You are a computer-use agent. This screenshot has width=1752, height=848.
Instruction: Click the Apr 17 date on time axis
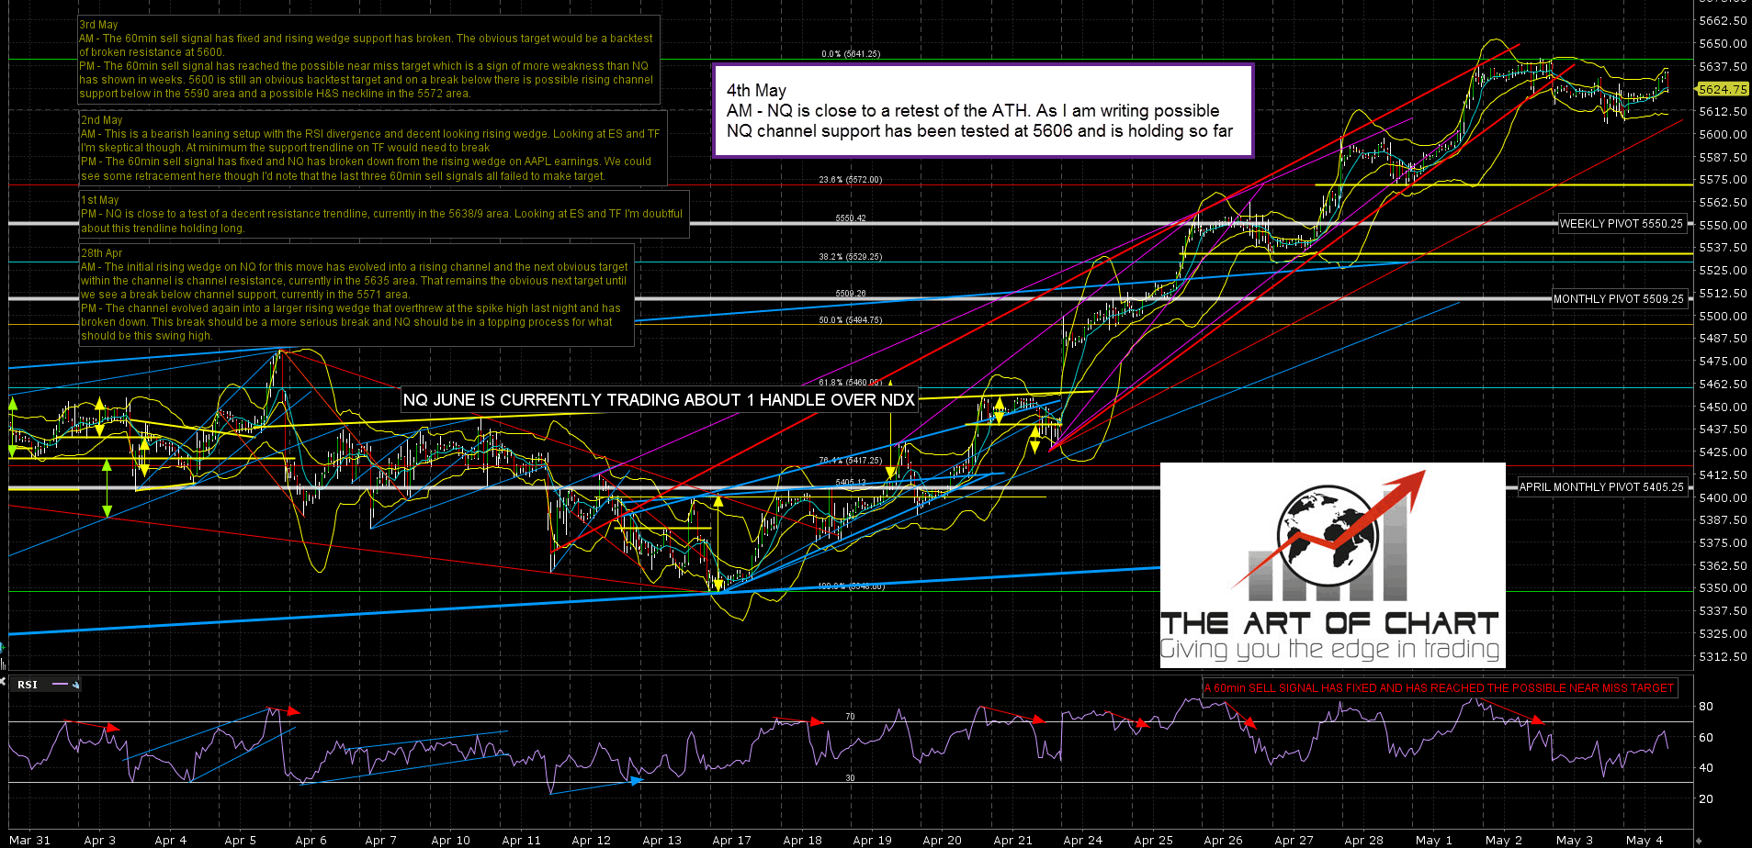tap(731, 840)
